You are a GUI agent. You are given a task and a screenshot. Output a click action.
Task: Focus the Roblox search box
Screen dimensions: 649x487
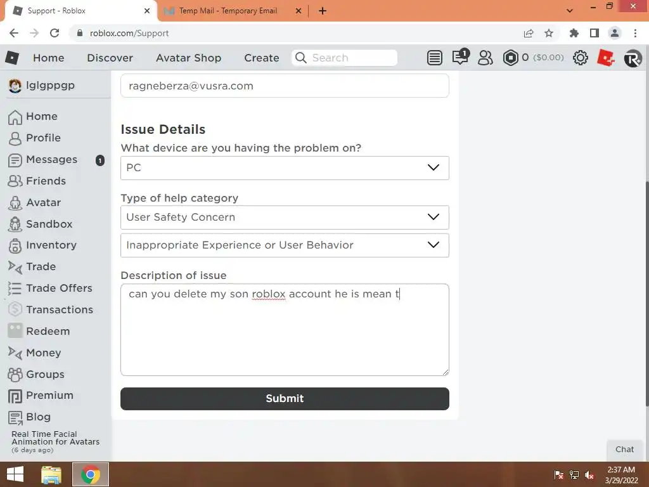tap(344, 58)
